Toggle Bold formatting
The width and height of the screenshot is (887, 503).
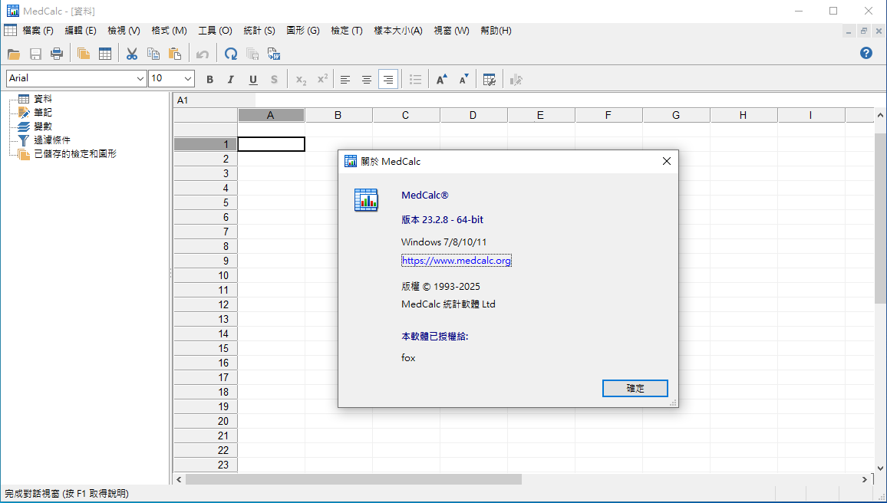pyautogui.click(x=210, y=80)
